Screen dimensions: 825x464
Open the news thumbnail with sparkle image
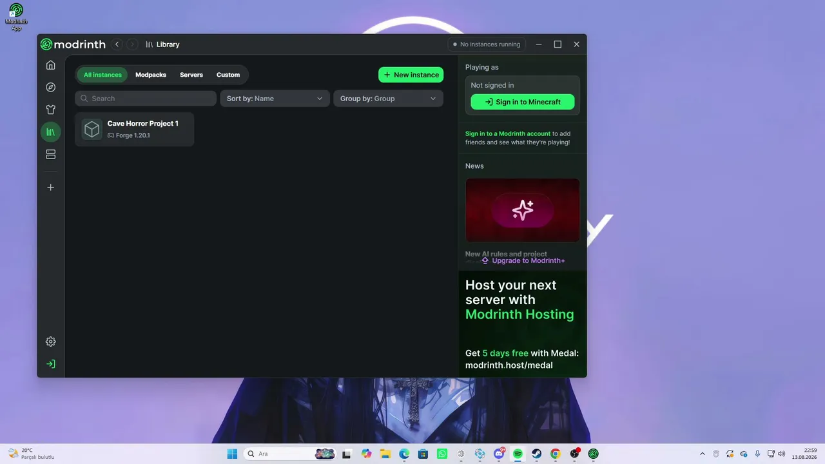(523, 210)
